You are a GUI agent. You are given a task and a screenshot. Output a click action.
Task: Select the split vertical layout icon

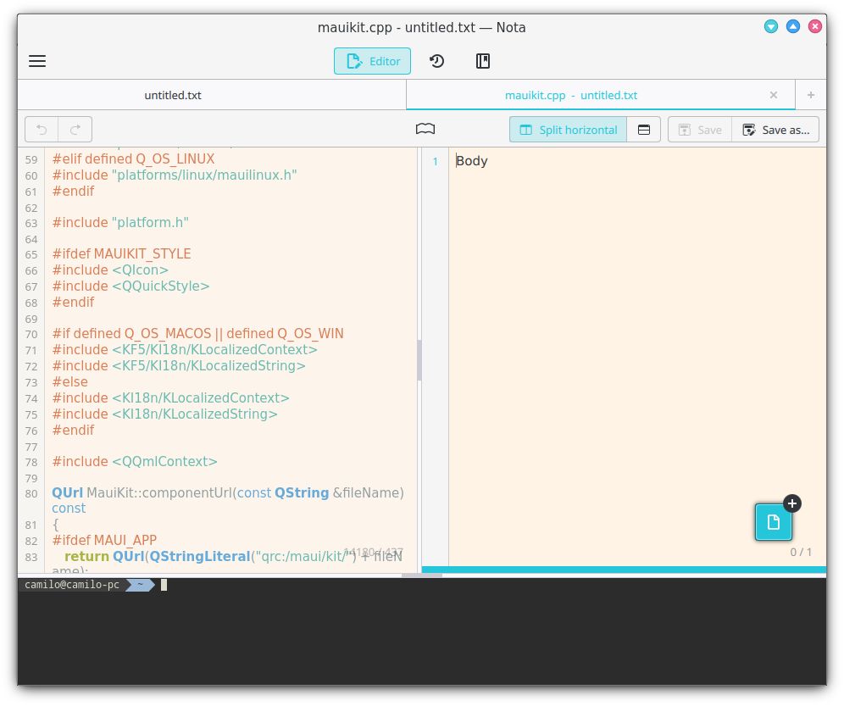(643, 130)
